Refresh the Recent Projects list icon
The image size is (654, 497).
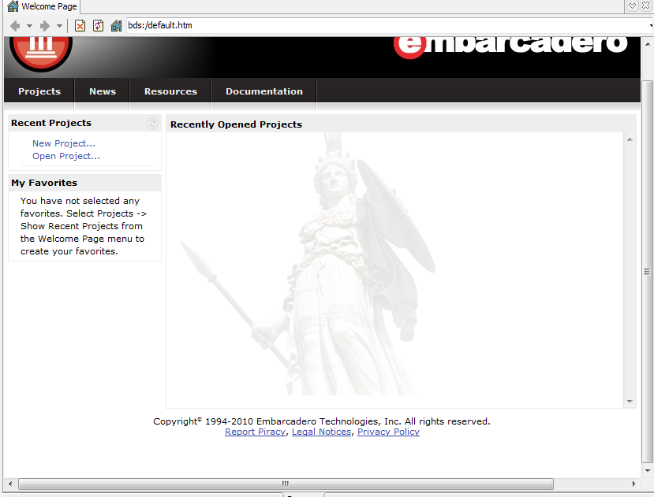(x=152, y=123)
